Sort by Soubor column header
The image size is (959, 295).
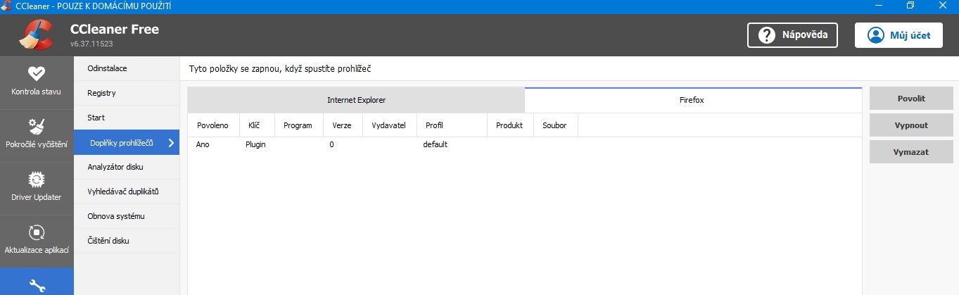click(556, 125)
